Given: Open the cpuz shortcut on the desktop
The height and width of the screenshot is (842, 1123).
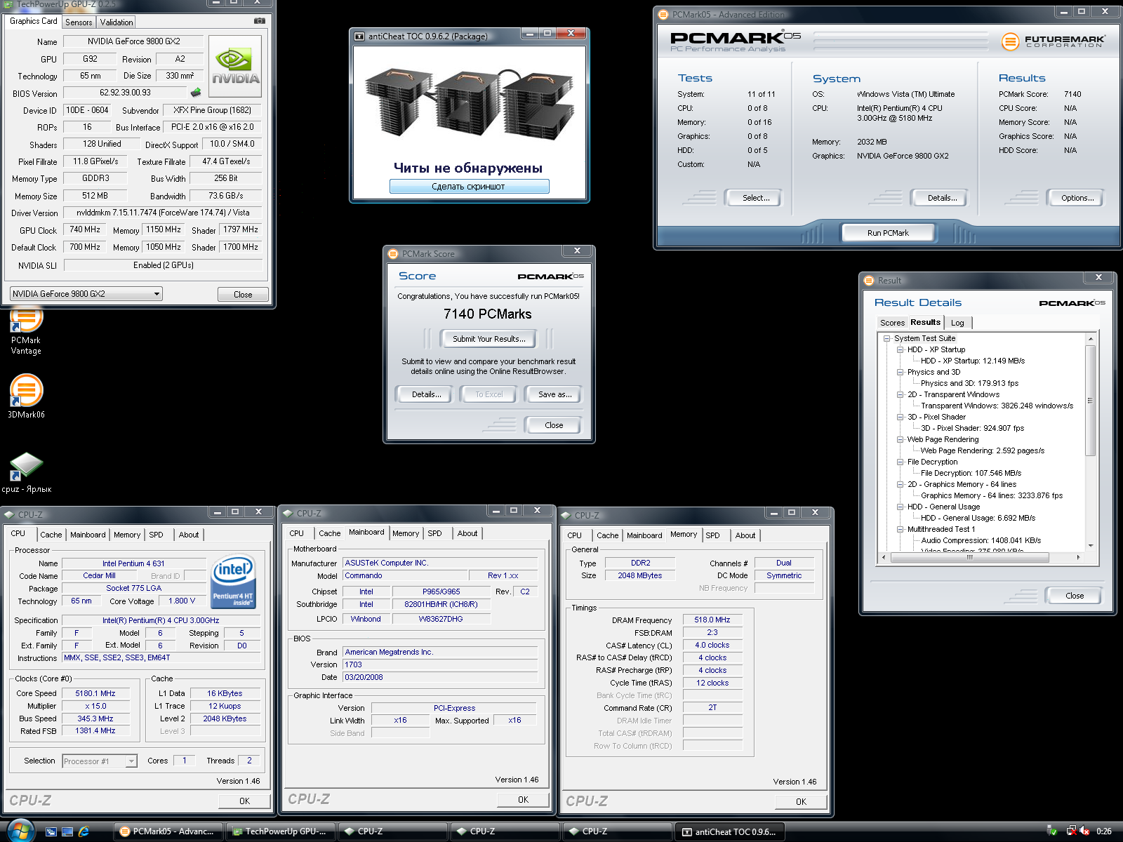Looking at the screenshot, I should coord(26,472).
